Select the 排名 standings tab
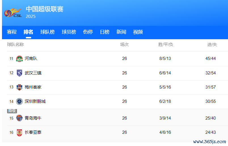This screenshot has width=228, height=146. pyautogui.click(x=28, y=32)
